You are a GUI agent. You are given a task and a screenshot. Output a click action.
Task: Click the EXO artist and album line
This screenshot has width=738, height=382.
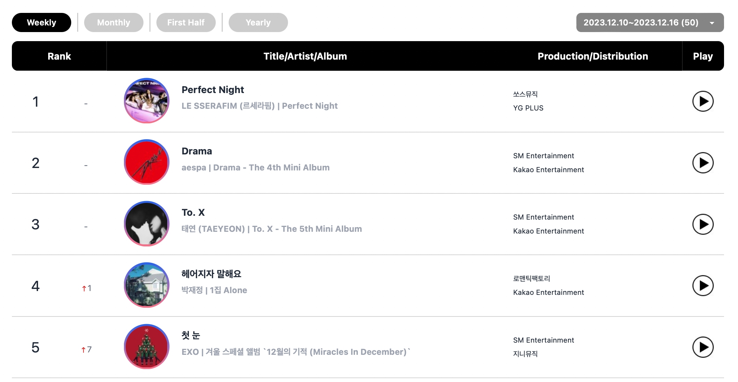(295, 352)
